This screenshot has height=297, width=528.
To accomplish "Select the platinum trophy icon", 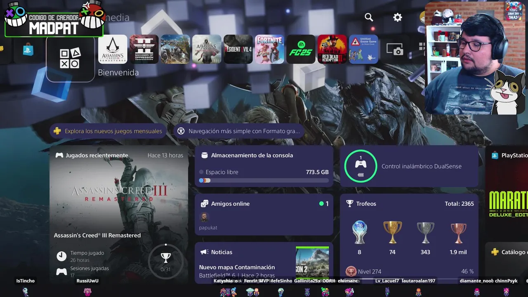I will (x=359, y=232).
